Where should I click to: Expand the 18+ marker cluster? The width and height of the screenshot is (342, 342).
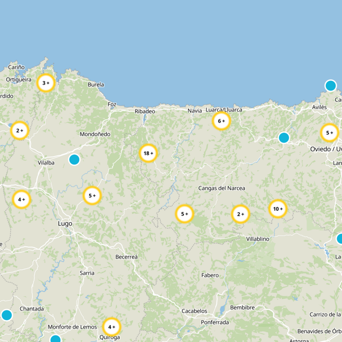(x=148, y=153)
